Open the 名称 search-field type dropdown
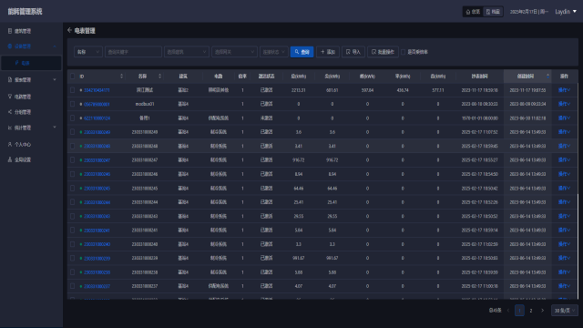Image resolution: width=583 pixels, height=328 pixels. tap(88, 52)
